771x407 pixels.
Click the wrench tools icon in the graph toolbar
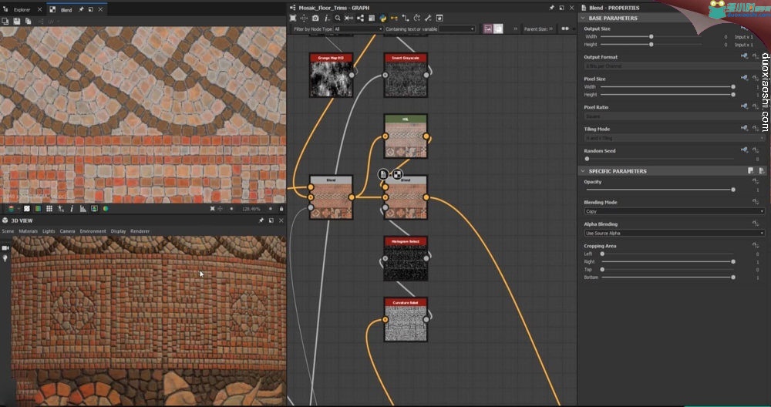(428, 18)
